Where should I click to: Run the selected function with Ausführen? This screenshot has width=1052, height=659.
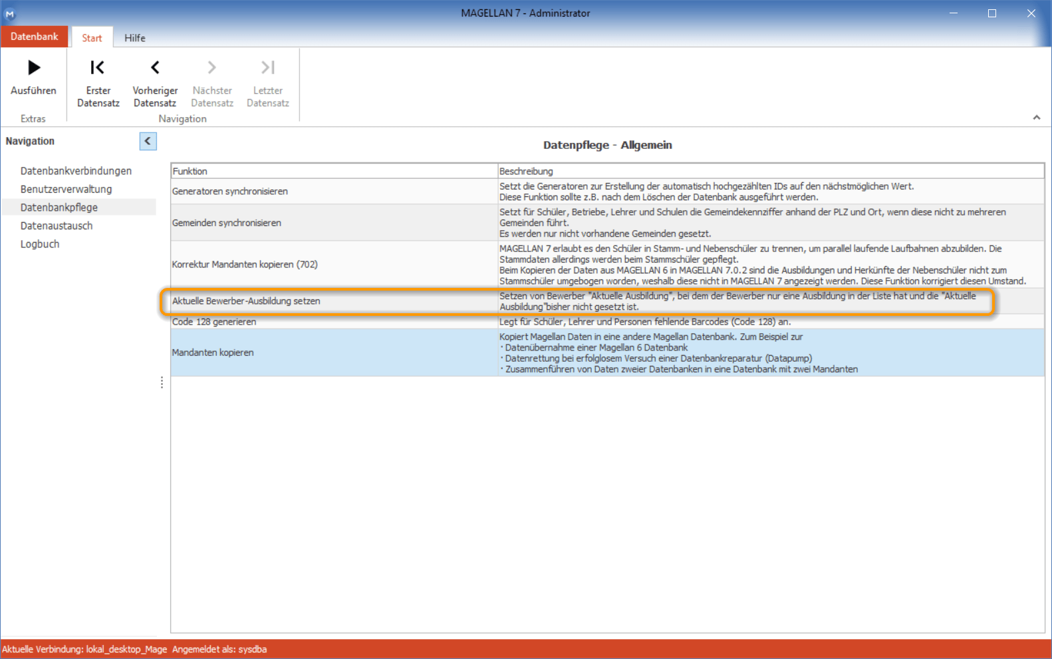(33, 77)
